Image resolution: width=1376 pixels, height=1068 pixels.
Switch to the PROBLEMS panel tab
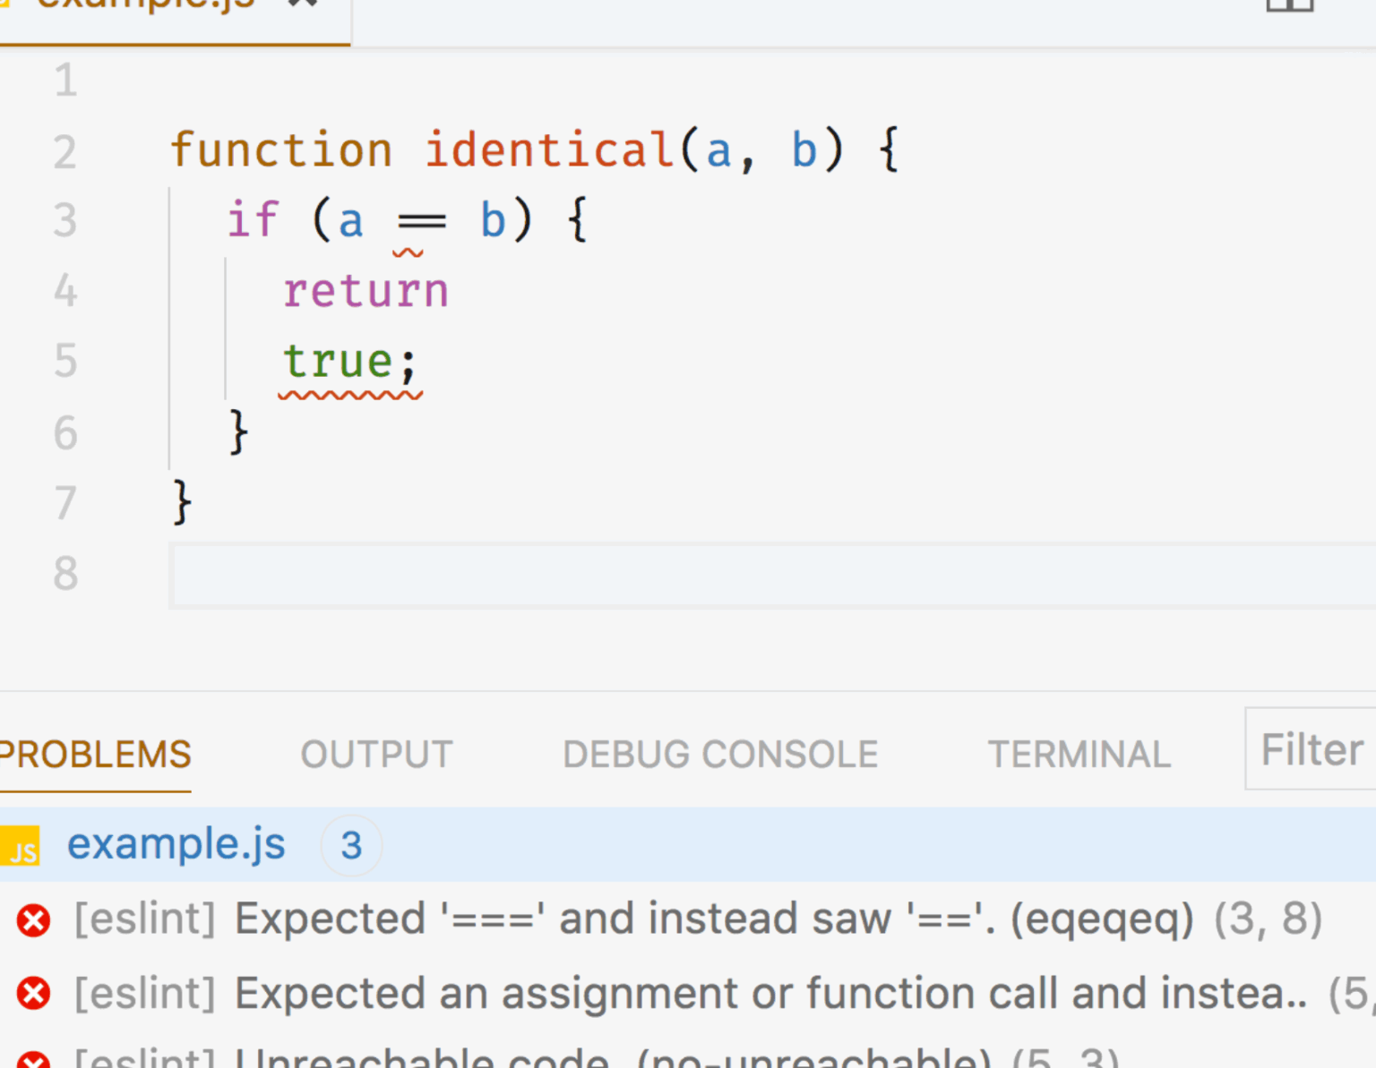(x=95, y=755)
